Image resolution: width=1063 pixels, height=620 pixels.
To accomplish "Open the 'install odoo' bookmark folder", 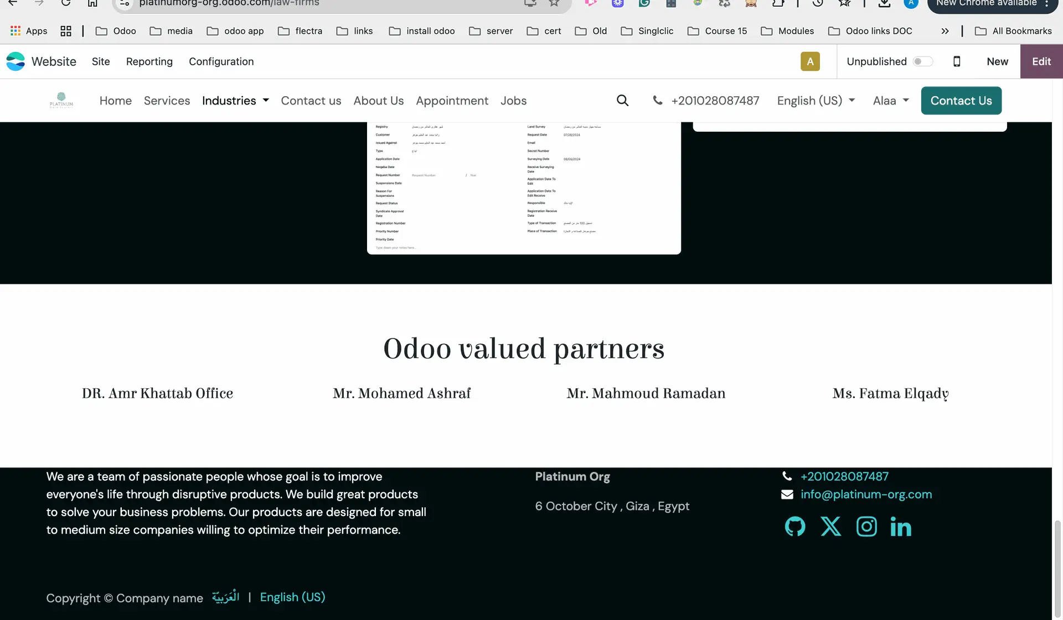I will pos(422,31).
